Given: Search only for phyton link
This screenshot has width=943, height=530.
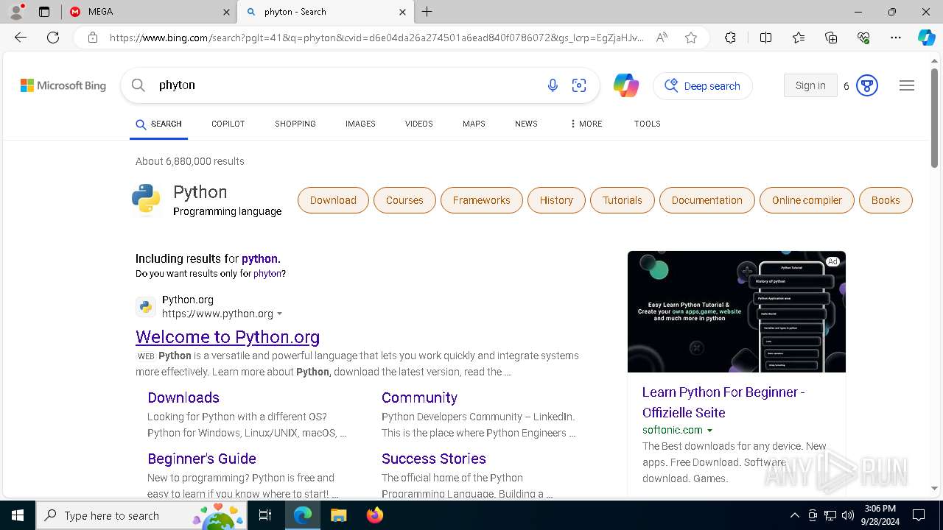Looking at the screenshot, I should (267, 274).
